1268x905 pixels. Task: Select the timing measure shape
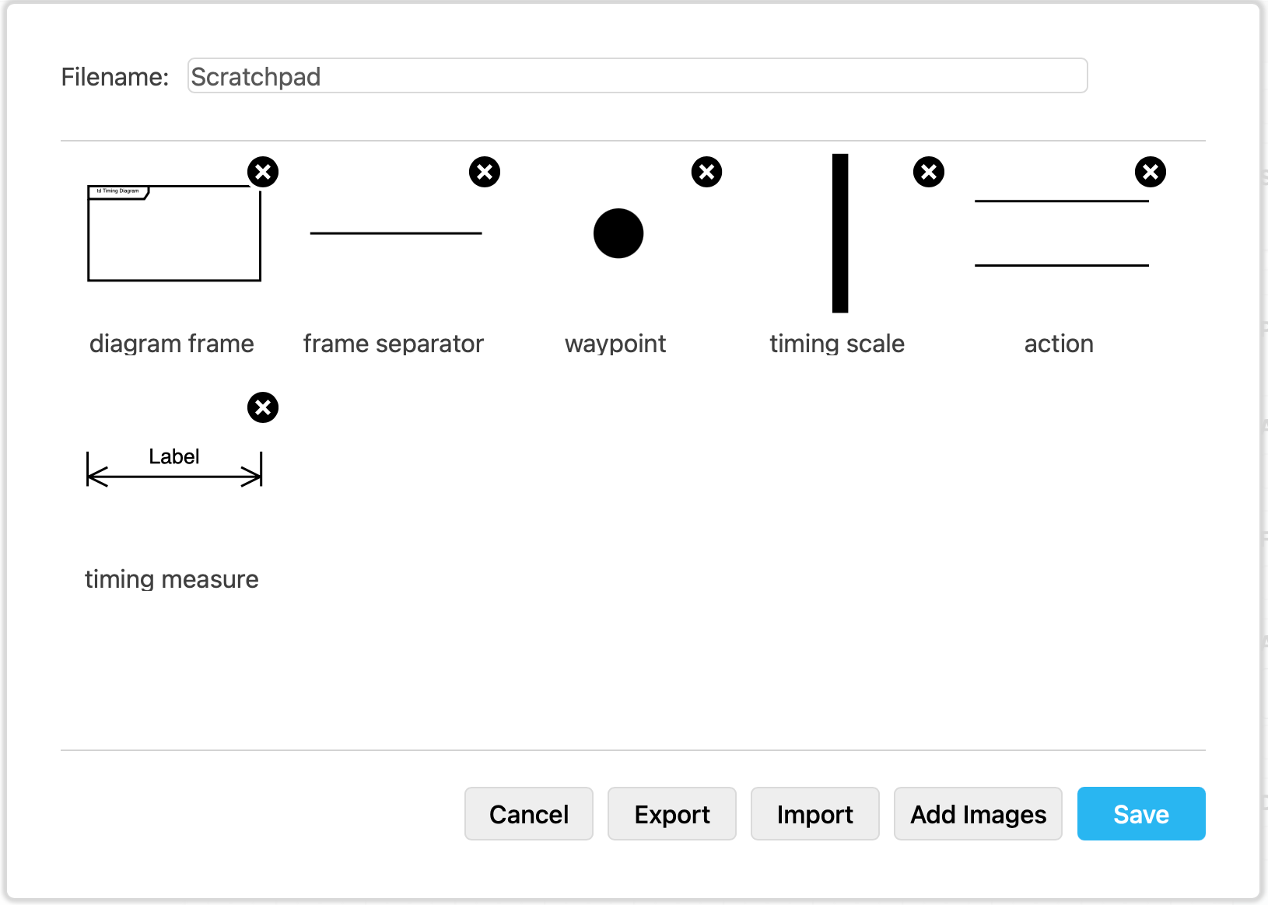(173, 470)
